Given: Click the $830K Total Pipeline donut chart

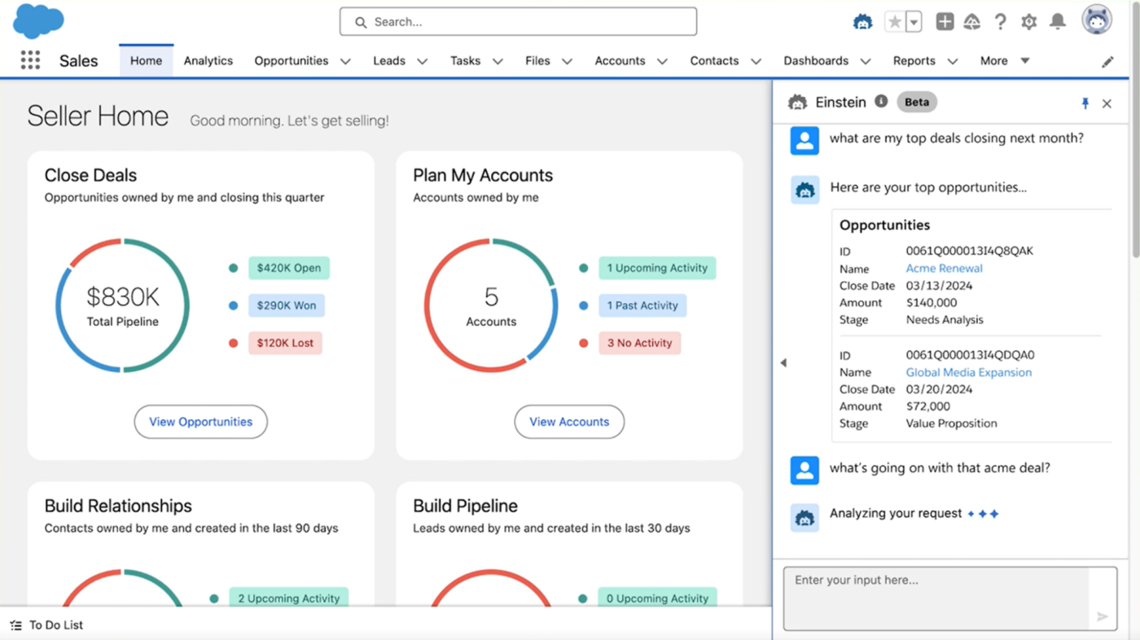Looking at the screenshot, I should 123,305.
